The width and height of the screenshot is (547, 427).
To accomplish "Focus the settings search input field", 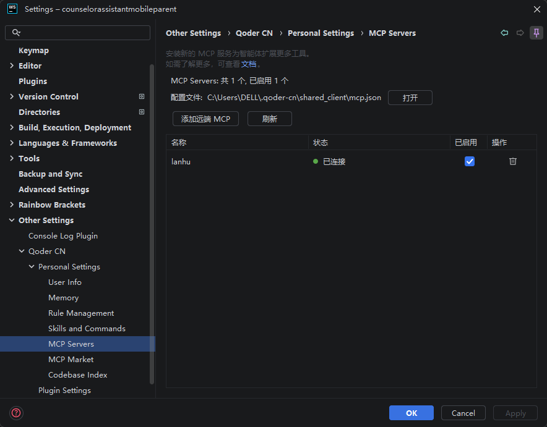I will point(78,32).
